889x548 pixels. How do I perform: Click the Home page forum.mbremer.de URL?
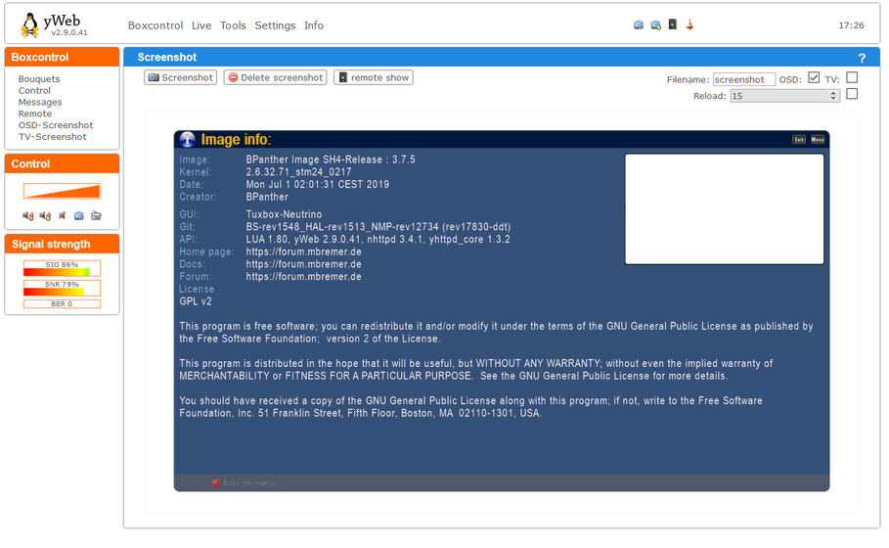303,251
